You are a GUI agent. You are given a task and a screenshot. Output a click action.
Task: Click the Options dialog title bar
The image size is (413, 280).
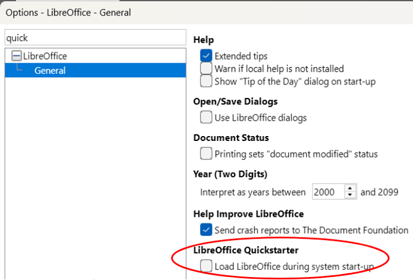[180, 12]
